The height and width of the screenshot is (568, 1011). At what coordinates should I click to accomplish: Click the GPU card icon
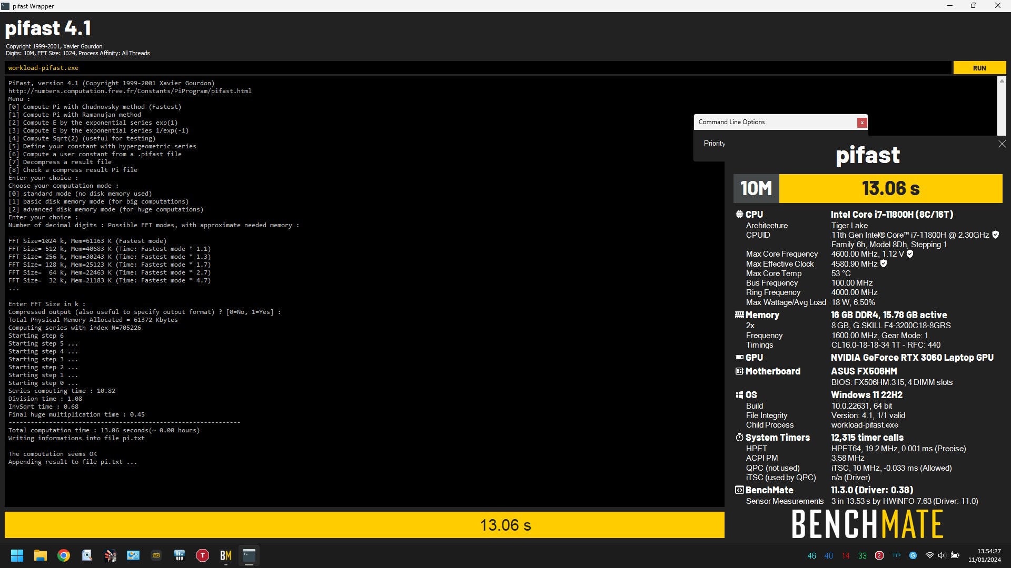[739, 357]
